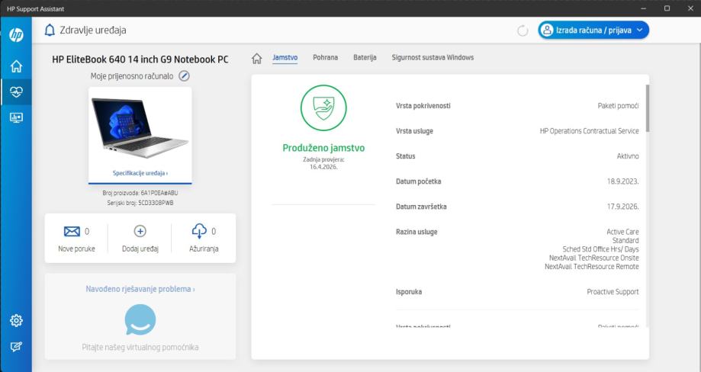Image resolution: width=701 pixels, height=372 pixels.
Task: Click the warranty details vertical scrollbar
Action: tap(647, 107)
